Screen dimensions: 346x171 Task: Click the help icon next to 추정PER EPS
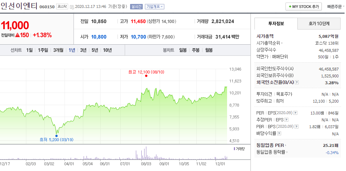click(x=287, y=120)
